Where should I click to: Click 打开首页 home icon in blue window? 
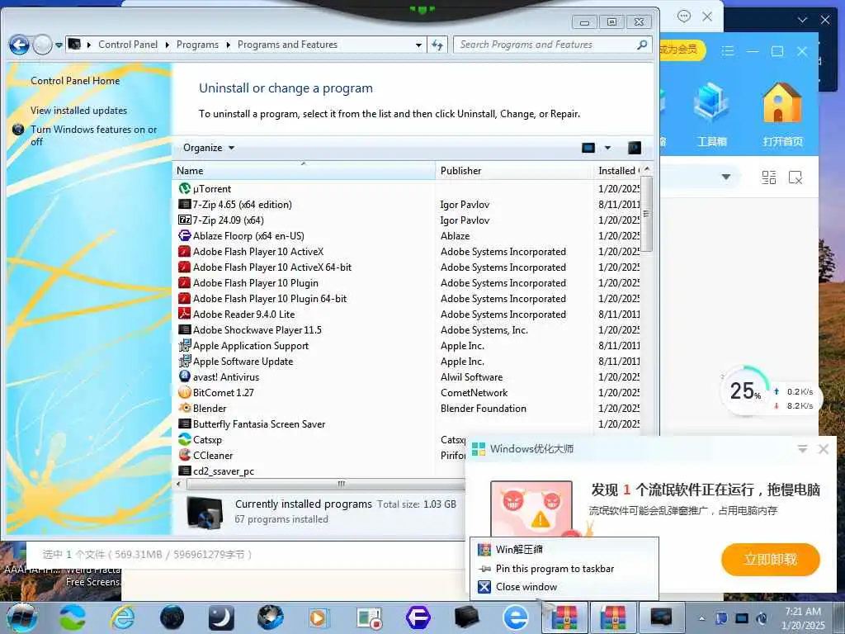tap(782, 116)
